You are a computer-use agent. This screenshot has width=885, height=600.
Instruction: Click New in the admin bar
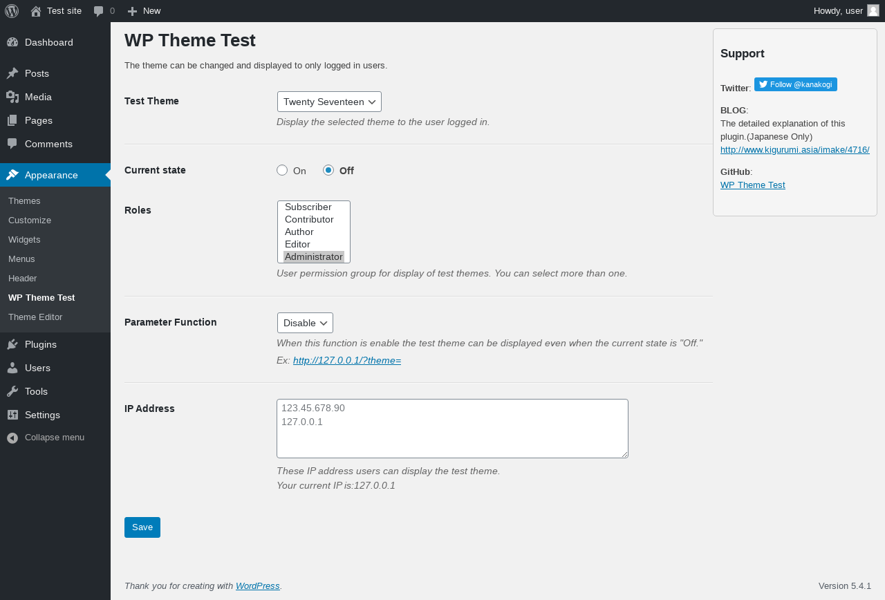pos(151,11)
